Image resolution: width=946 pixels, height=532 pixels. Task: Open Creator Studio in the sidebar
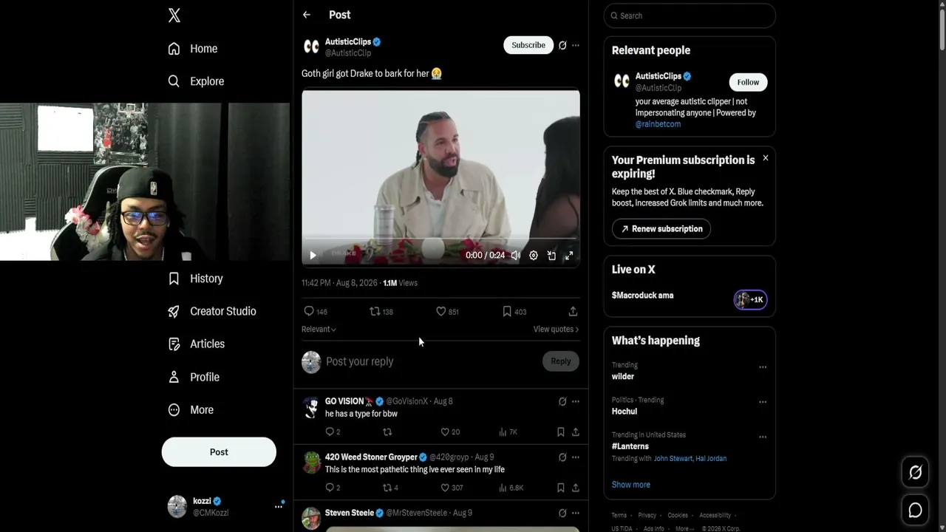(212, 311)
